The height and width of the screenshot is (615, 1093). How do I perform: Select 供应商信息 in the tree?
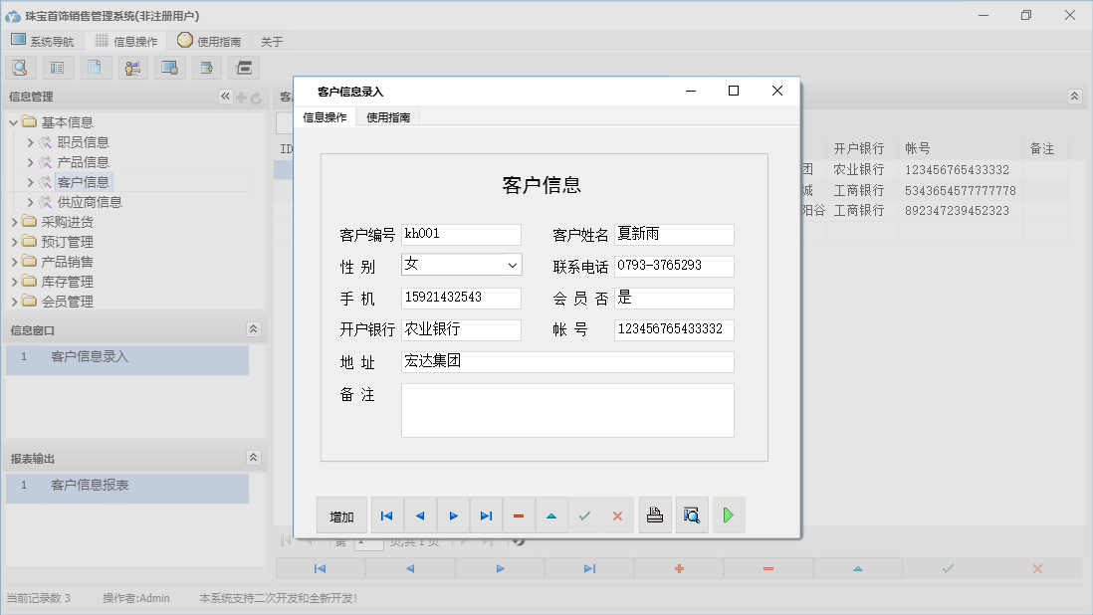[x=90, y=202]
